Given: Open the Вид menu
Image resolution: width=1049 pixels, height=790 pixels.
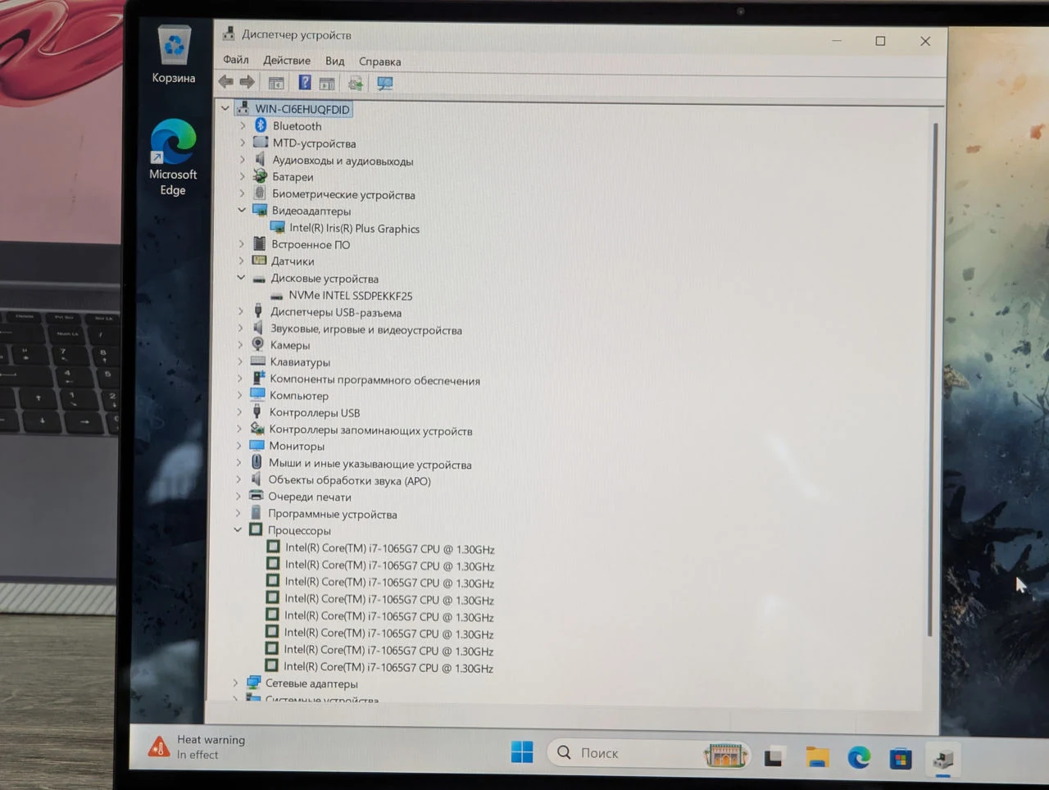Looking at the screenshot, I should (x=334, y=61).
